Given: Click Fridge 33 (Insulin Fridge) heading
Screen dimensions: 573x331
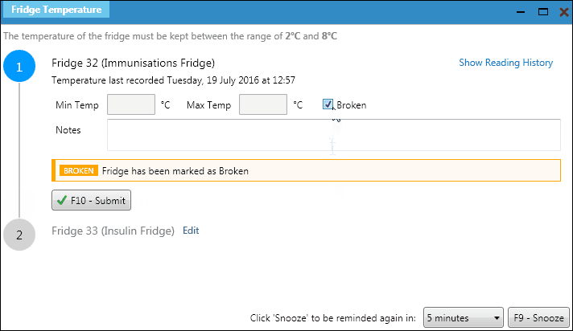Looking at the screenshot, I should click(113, 231).
